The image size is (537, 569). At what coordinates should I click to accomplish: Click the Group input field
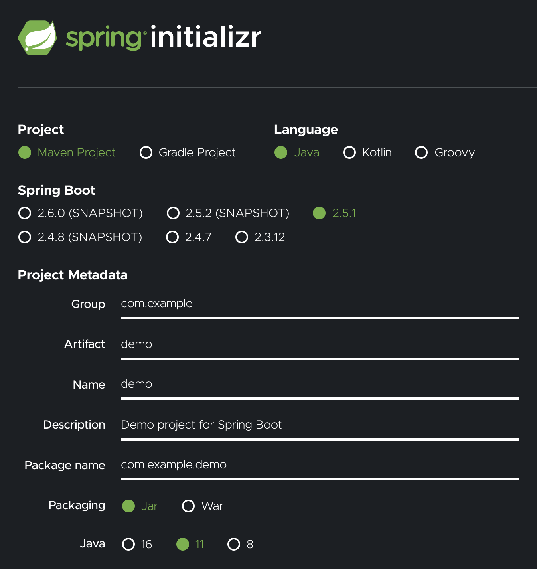click(x=319, y=304)
